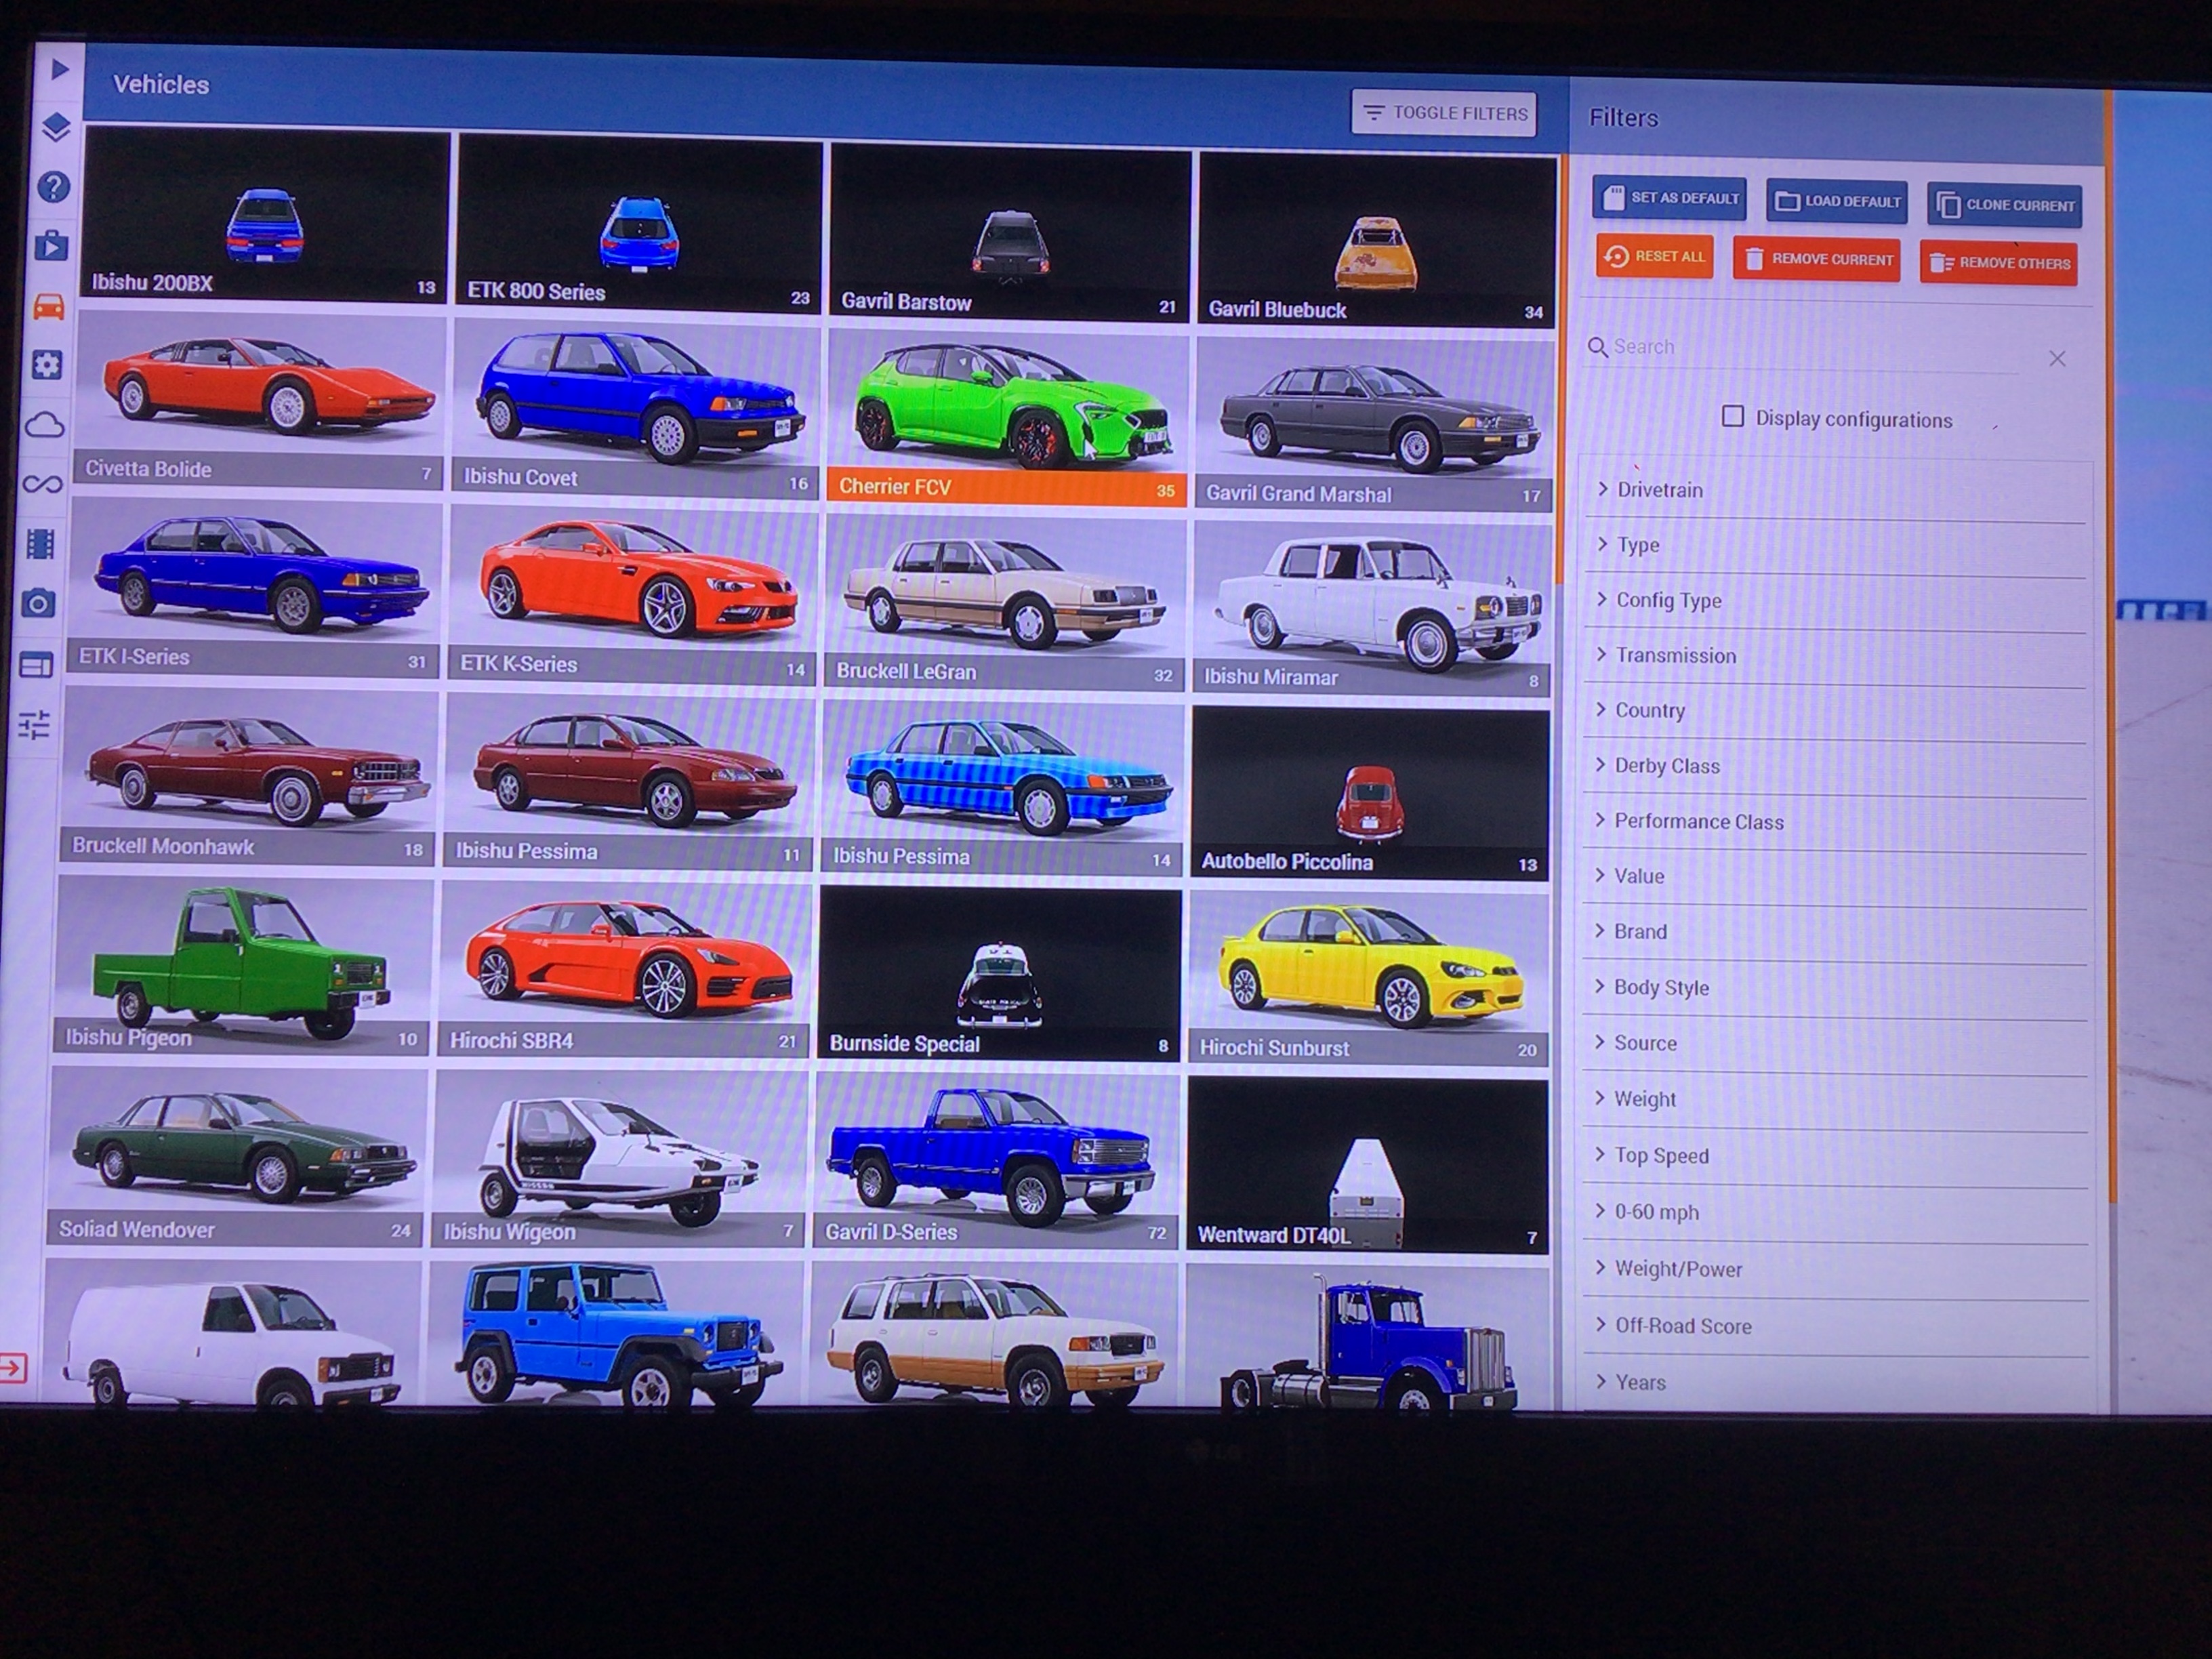Select the Ibishu Pigeon vehicle
Viewport: 2212px width, 1659px height.
tap(243, 965)
